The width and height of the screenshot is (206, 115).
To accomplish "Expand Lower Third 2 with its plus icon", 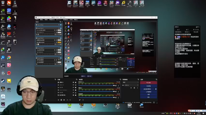I will (59, 38).
